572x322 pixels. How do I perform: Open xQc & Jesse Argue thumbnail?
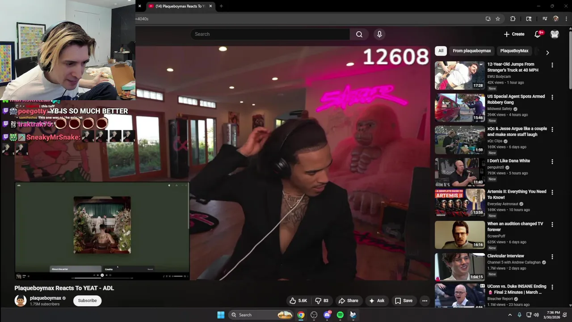click(x=460, y=140)
